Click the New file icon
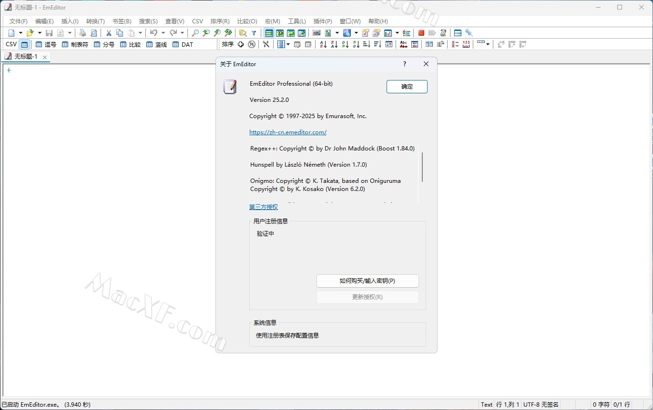The width and height of the screenshot is (653, 410). pos(11,33)
